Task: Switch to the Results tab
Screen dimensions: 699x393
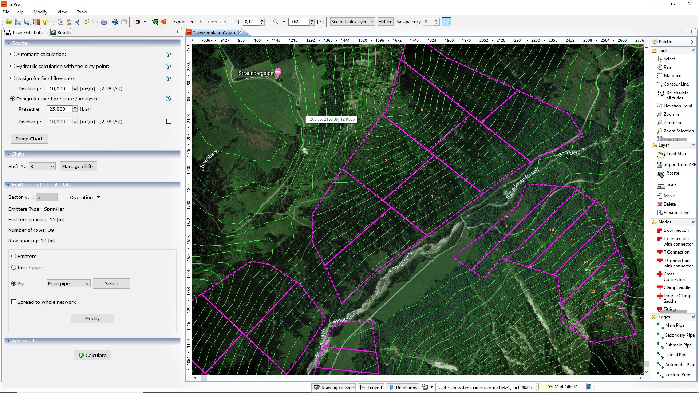Action: coord(61,33)
